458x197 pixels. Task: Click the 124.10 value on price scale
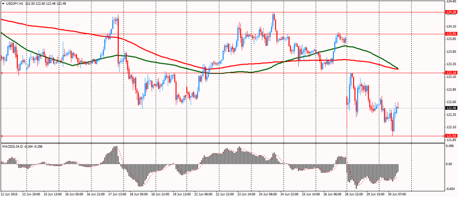pyautogui.click(x=451, y=27)
